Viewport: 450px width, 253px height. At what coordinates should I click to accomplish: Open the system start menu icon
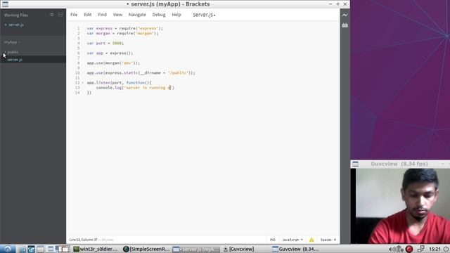click(x=7, y=249)
